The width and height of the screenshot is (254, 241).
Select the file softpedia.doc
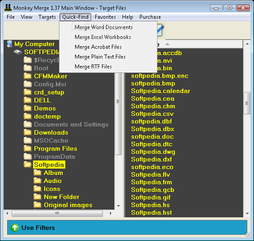(x=152, y=136)
